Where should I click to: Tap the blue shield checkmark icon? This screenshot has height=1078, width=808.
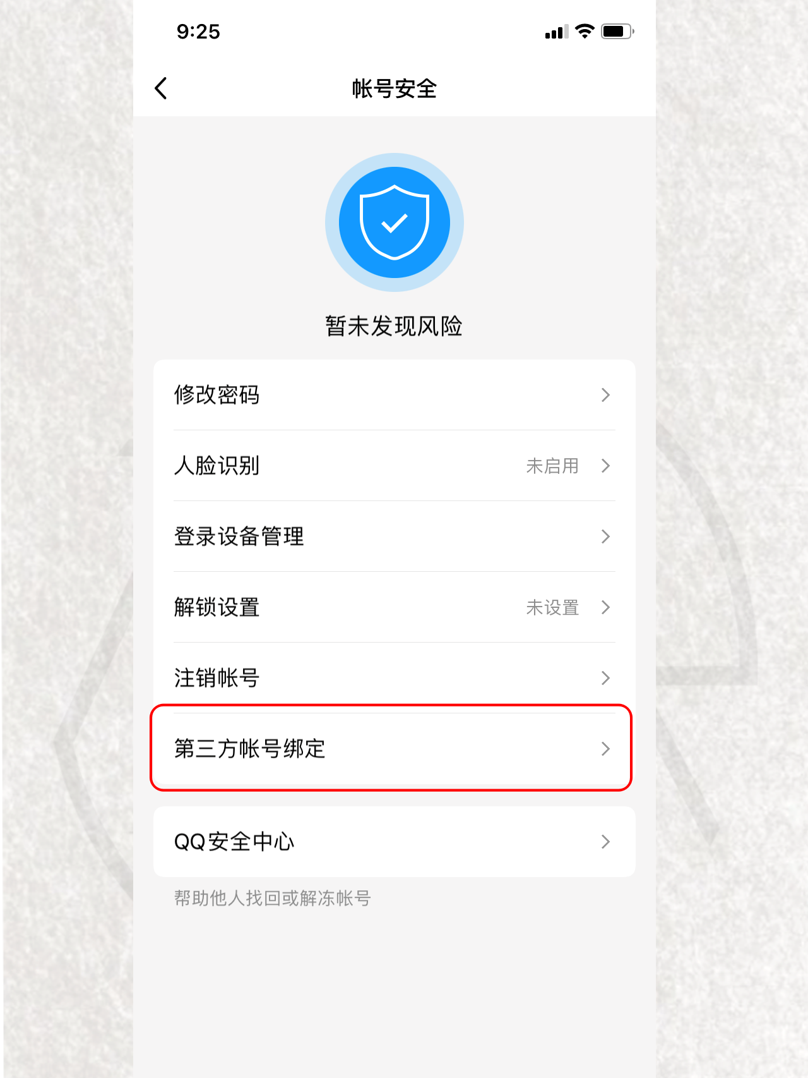click(395, 222)
